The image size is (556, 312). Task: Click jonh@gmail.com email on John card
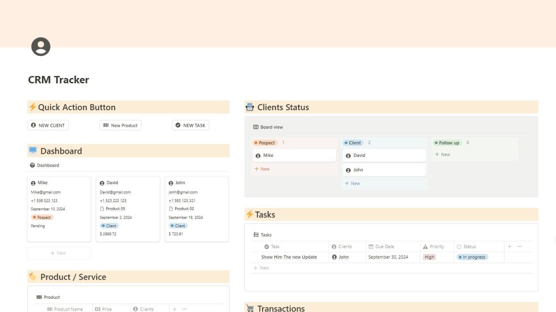tap(183, 192)
